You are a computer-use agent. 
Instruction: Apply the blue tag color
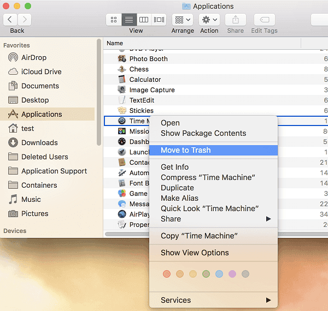click(219, 274)
